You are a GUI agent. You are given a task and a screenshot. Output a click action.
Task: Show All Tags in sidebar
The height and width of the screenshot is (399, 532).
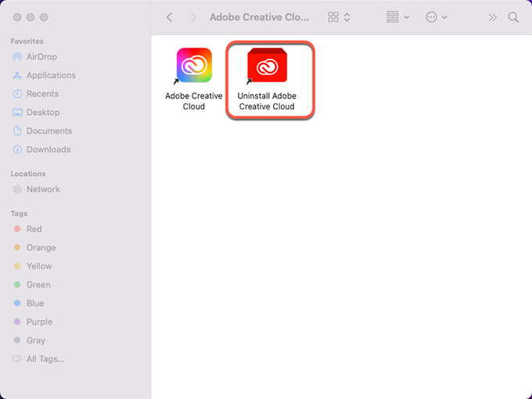pyautogui.click(x=45, y=359)
